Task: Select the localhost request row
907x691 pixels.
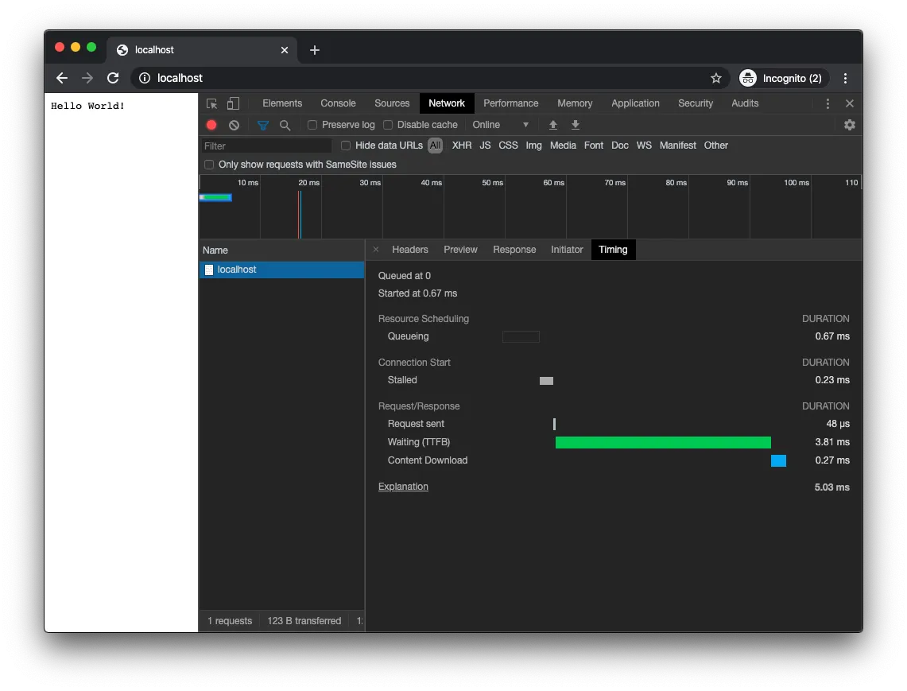Action: point(281,270)
